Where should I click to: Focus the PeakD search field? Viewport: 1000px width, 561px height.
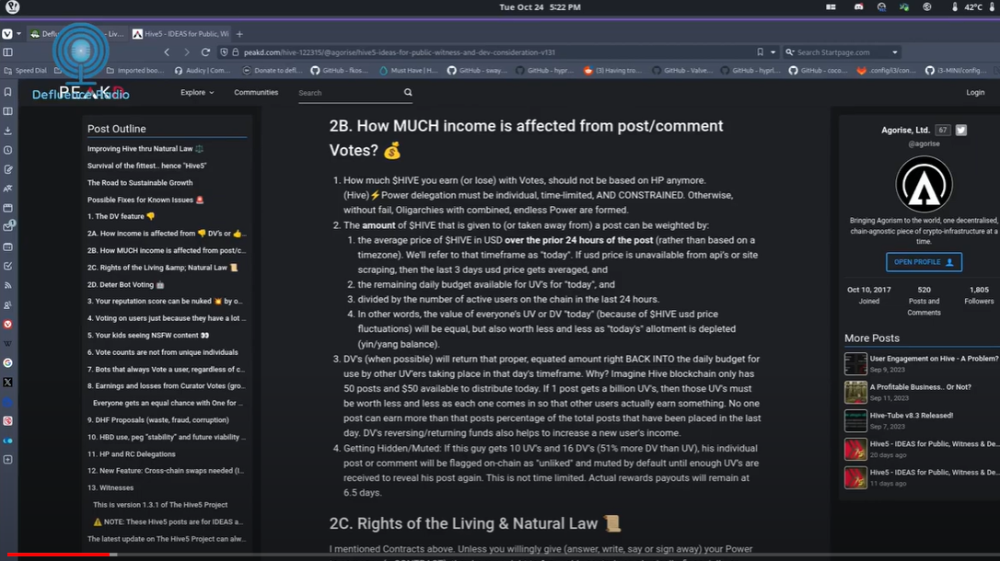pyautogui.click(x=350, y=93)
